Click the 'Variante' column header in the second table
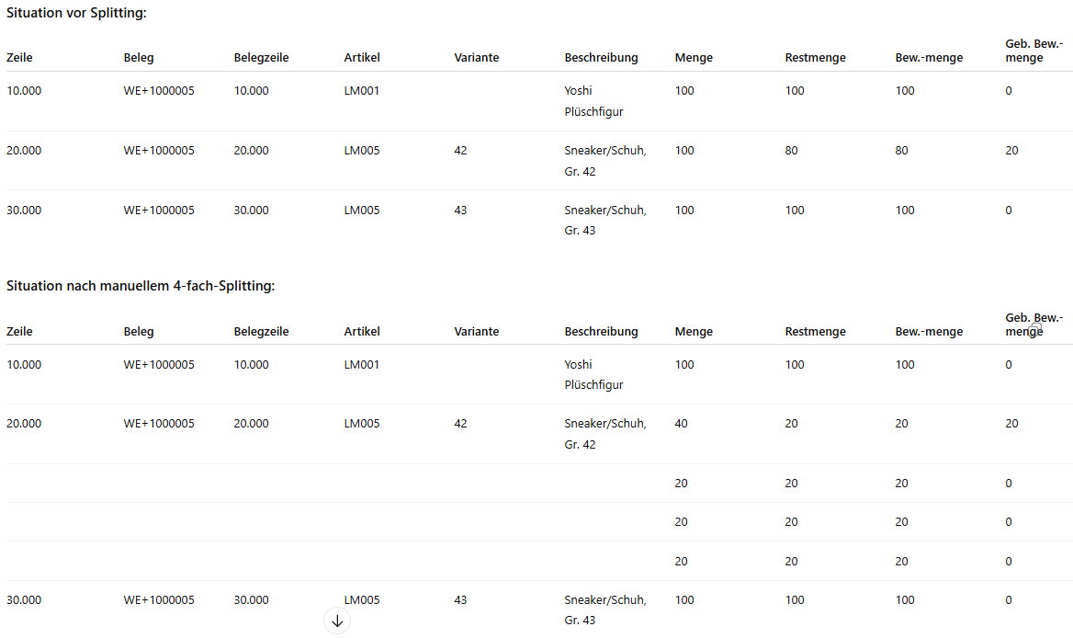1073x638 pixels. point(476,332)
